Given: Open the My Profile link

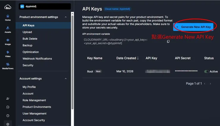Looking at the screenshot, I should point(29,87).
